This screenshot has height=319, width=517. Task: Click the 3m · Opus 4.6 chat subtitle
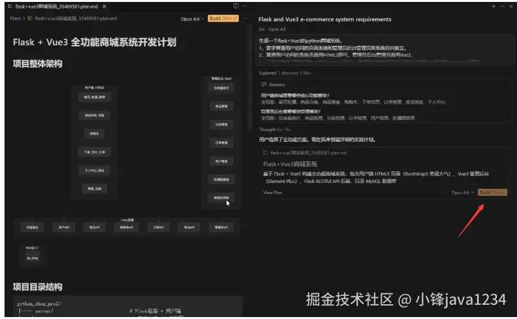click(272, 29)
